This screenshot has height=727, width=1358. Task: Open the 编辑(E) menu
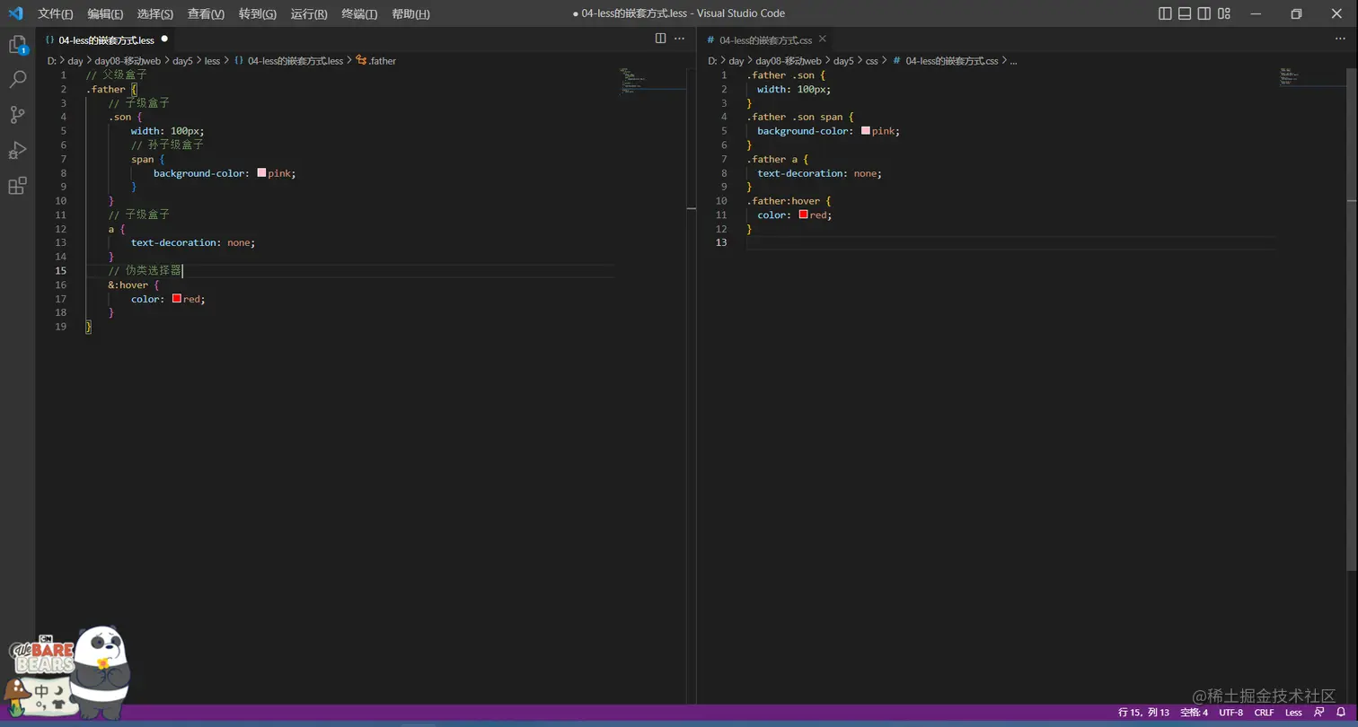tap(105, 13)
